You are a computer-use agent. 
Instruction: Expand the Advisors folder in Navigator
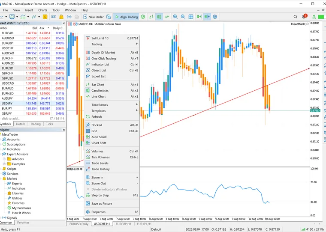click(x=4, y=159)
